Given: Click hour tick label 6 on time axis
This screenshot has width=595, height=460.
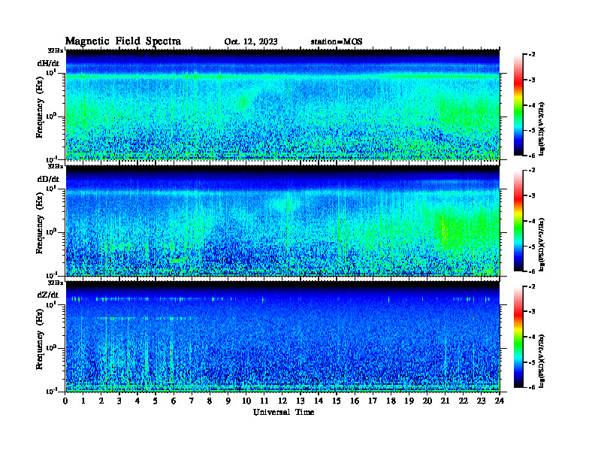Looking at the screenshot, I should coord(174,401).
